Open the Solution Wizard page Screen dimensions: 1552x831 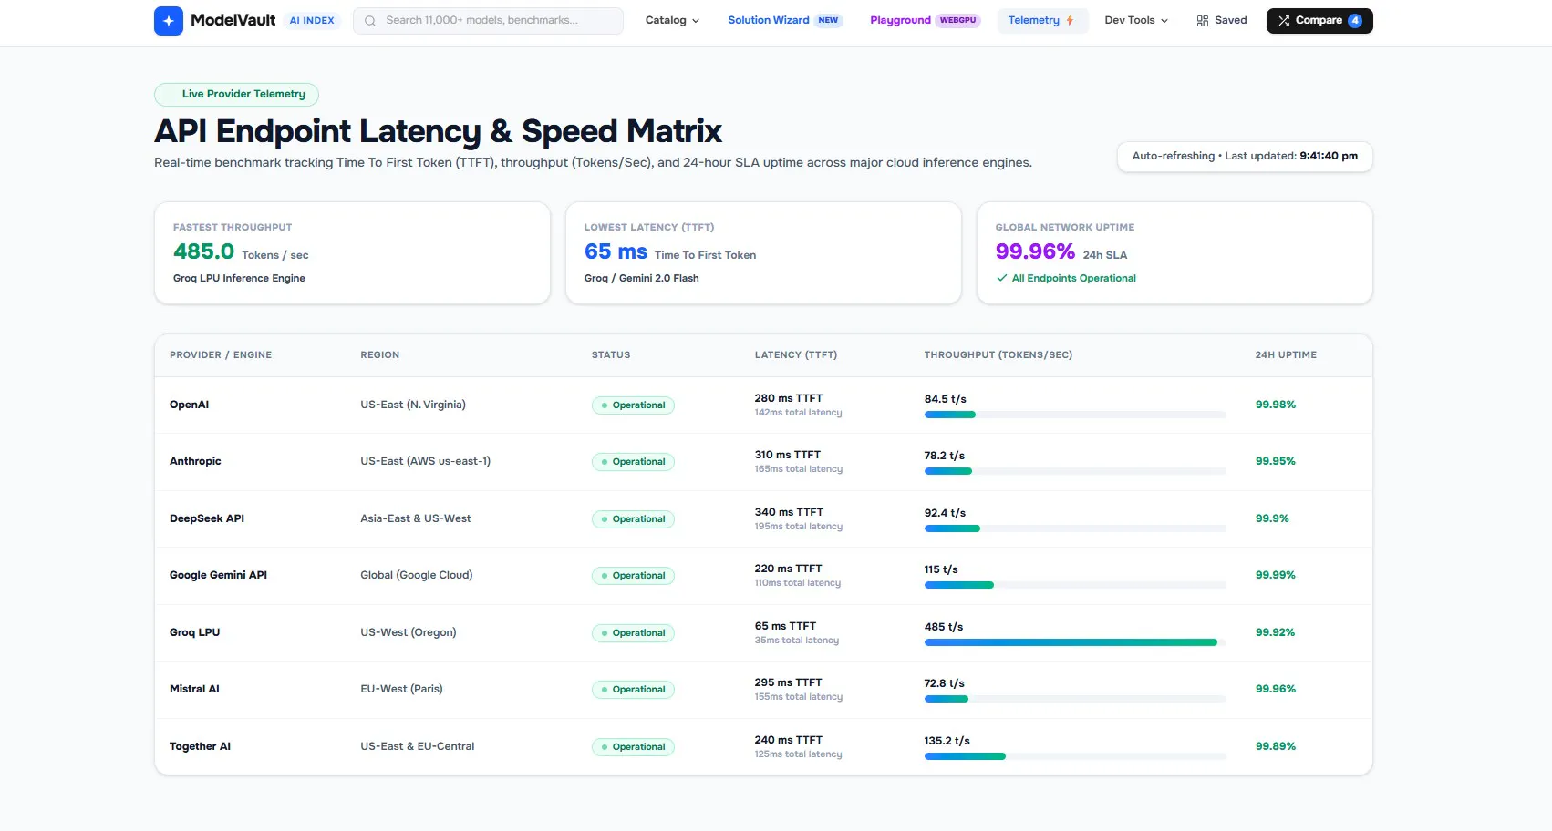pos(784,20)
